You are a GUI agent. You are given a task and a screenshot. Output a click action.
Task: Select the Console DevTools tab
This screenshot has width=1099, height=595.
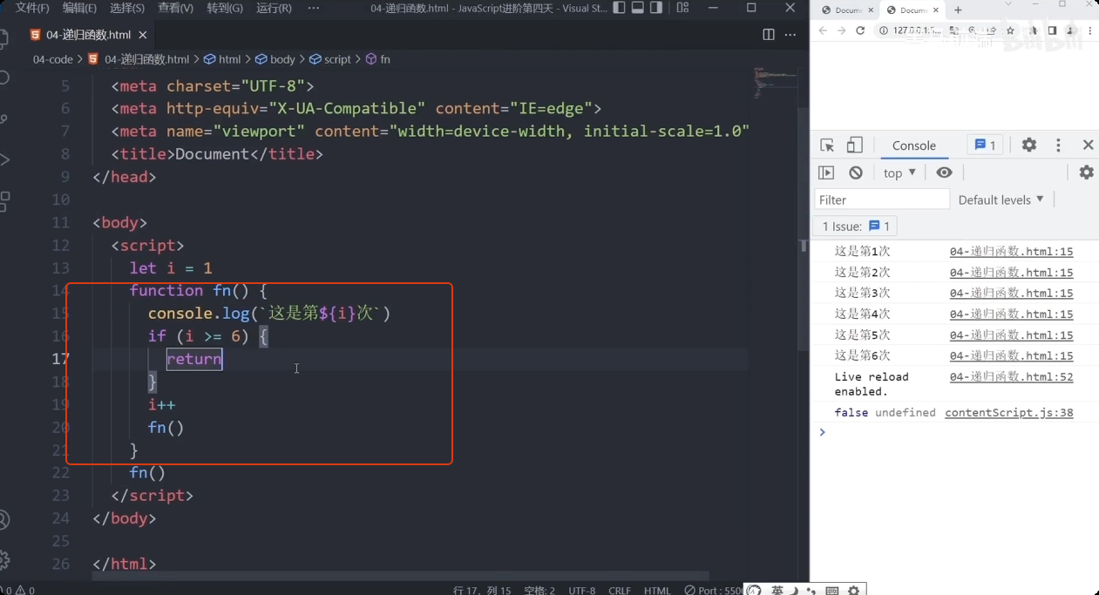pos(914,145)
